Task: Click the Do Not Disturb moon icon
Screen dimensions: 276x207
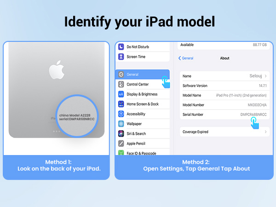Action: (121, 47)
